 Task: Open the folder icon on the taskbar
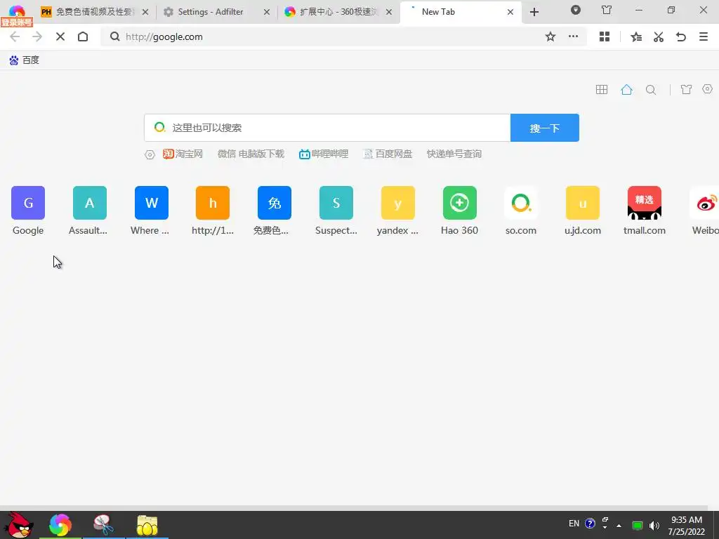147,525
